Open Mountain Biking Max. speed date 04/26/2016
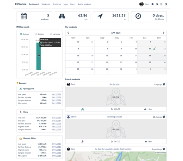 [x=56, y=156]
